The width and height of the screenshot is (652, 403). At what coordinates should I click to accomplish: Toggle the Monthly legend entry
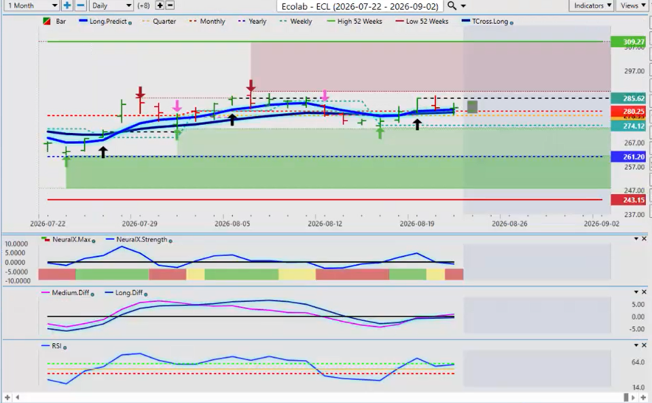click(207, 21)
